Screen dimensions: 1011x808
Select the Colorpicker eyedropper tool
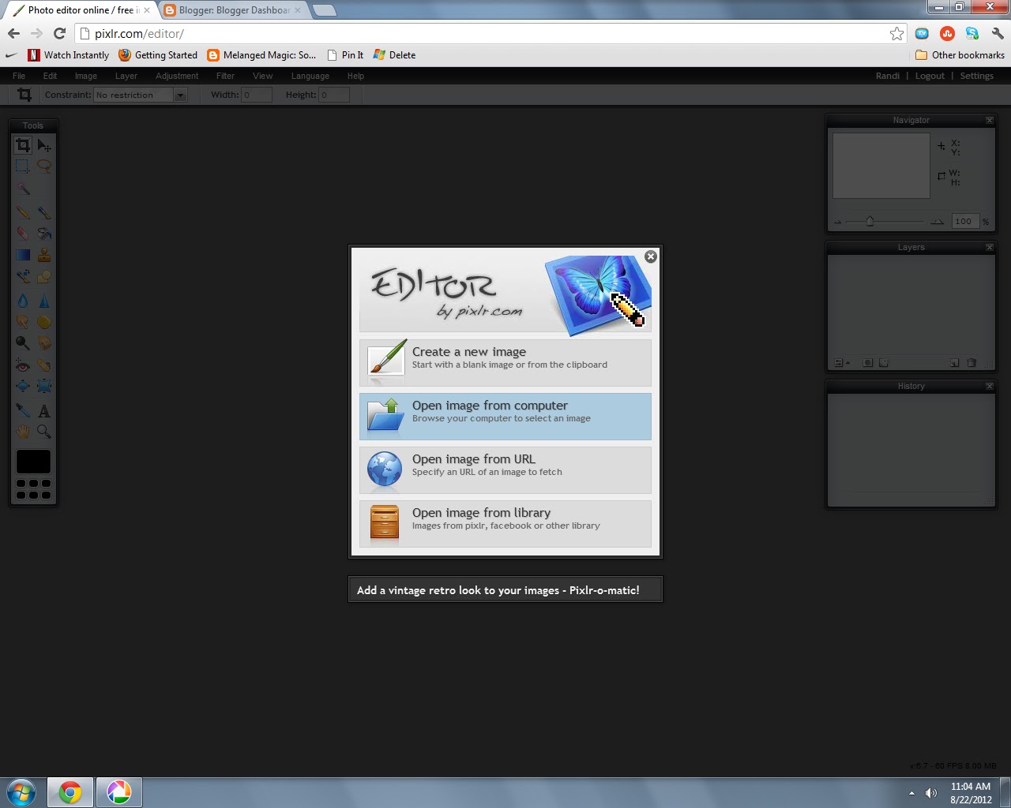(x=23, y=410)
